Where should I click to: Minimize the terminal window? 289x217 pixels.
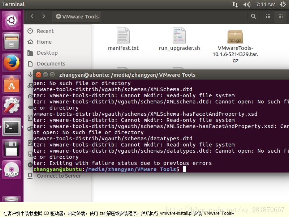(x=45, y=75)
